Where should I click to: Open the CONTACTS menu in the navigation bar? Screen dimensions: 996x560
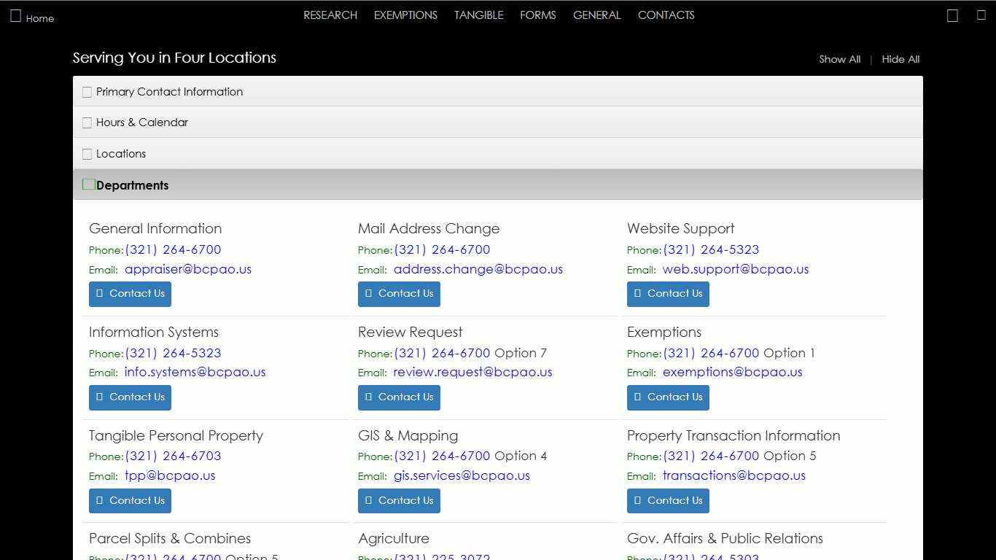click(666, 15)
